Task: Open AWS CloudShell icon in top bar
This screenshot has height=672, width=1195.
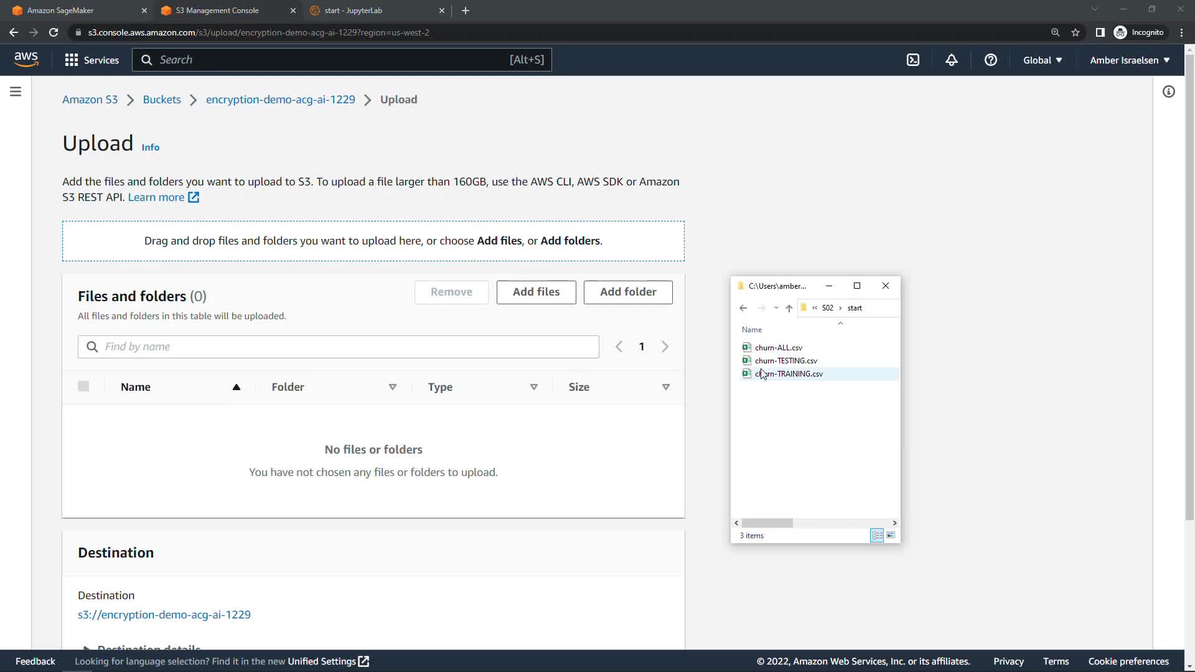Action: [912, 60]
